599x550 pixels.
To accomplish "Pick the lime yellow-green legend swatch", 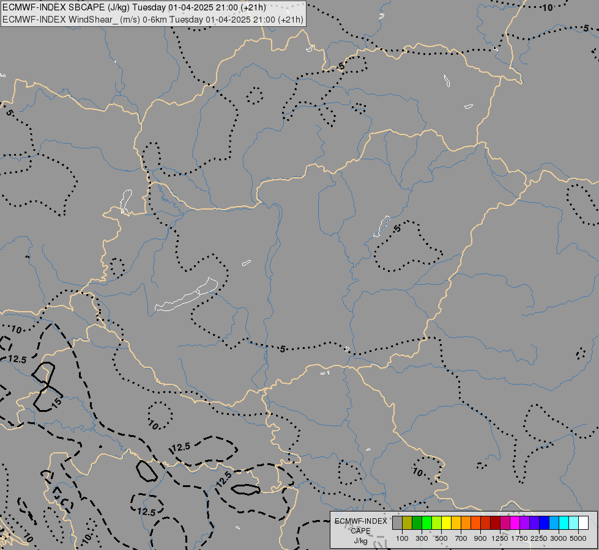I will click(x=437, y=522).
